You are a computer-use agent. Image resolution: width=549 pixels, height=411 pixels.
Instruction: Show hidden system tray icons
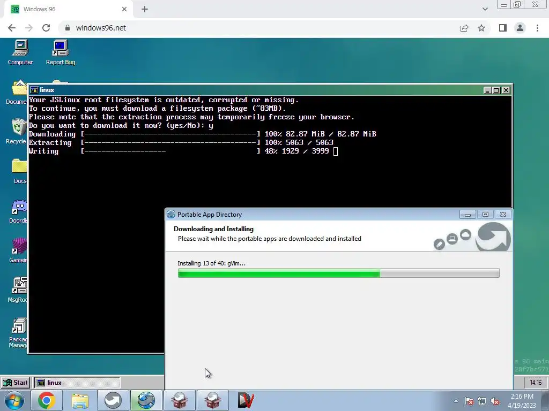point(456,401)
